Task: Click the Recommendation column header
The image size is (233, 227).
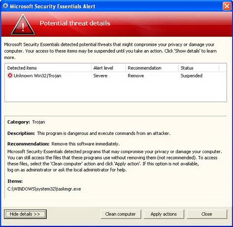Action: 152,68
